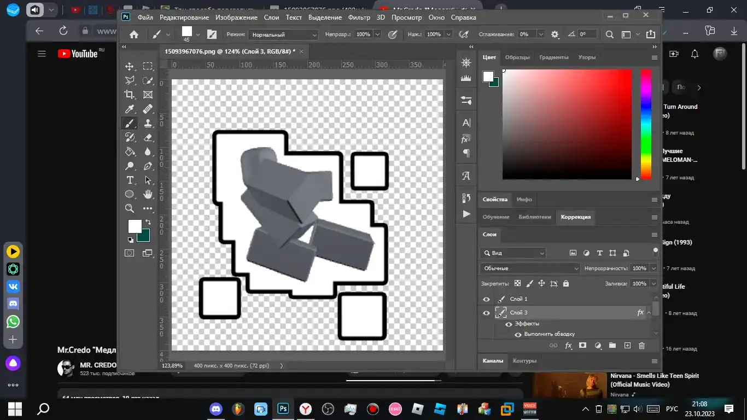Select the Horizontal Type tool

pyautogui.click(x=130, y=180)
